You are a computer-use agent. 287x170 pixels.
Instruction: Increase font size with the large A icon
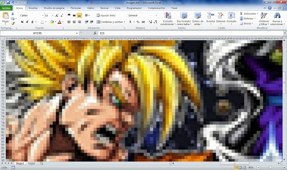(x=57, y=16)
